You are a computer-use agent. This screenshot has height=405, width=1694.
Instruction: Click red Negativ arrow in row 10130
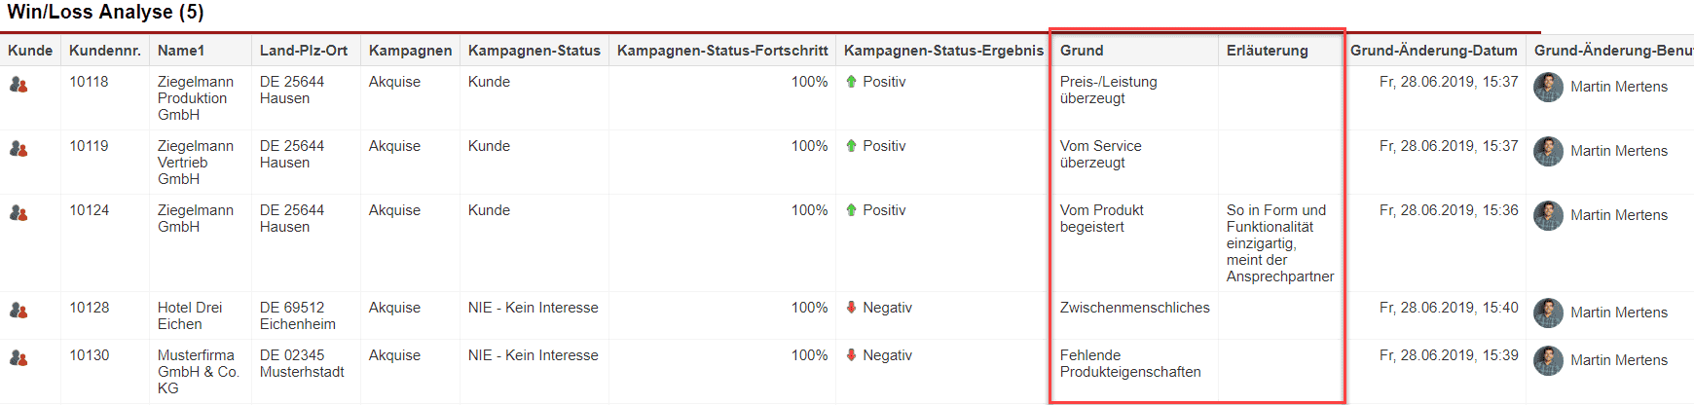point(852,355)
